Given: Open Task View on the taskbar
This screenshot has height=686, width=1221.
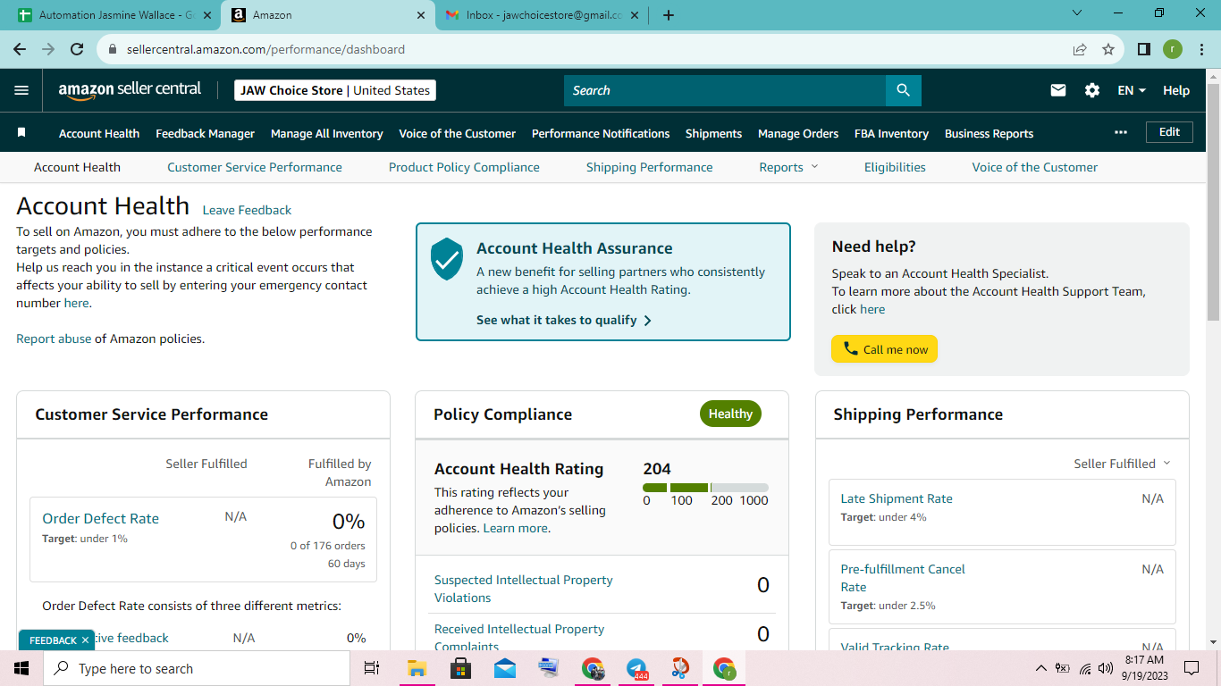Looking at the screenshot, I should pyautogui.click(x=372, y=668).
